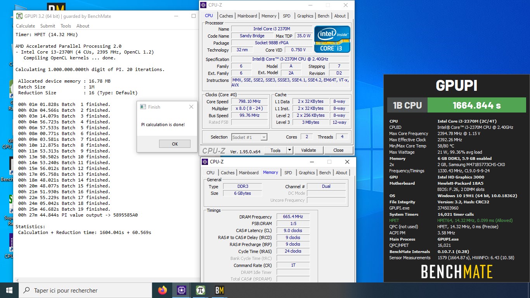This screenshot has height=298, width=530.
Task: Select GPUPI icon in the taskbar
Action: coord(200,290)
